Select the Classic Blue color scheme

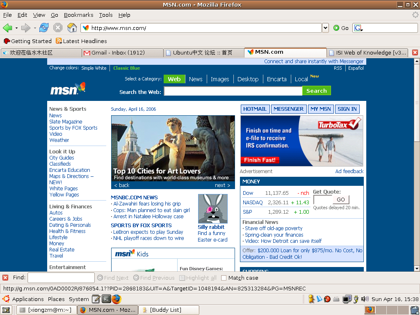[x=127, y=68]
